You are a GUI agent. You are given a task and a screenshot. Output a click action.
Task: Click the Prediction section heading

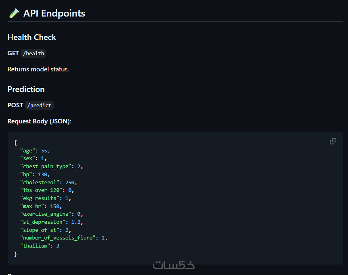26,89
